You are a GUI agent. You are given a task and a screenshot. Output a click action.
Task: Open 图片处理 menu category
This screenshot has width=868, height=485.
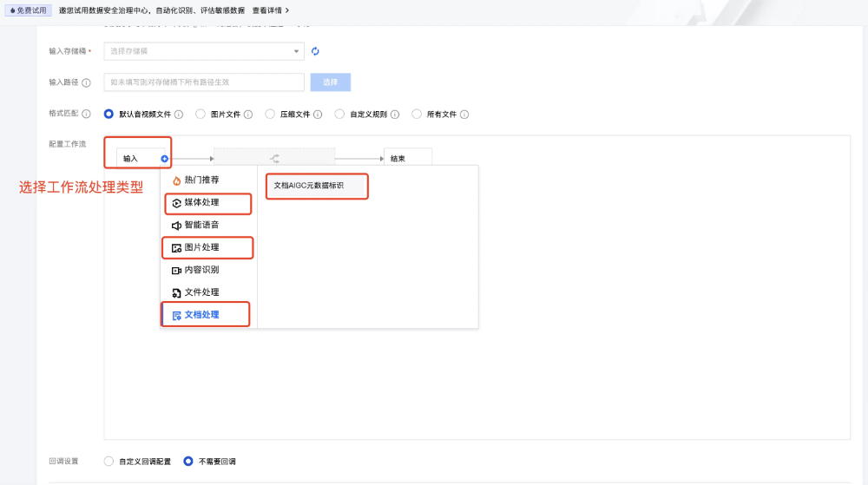[208, 248]
